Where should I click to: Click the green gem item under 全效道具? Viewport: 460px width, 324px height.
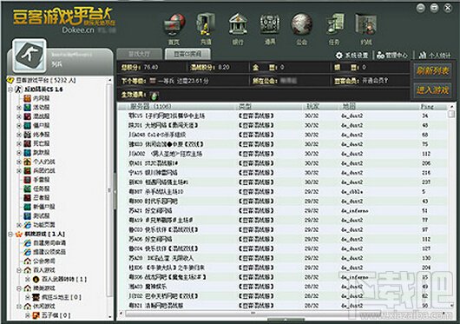tap(154, 95)
